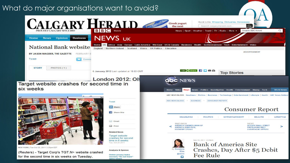290x163 pixels.
Task: Click the BBC logo
Action: 103,31
